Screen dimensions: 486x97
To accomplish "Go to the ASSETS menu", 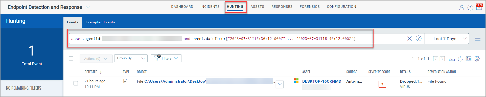I will [x=257, y=7].
